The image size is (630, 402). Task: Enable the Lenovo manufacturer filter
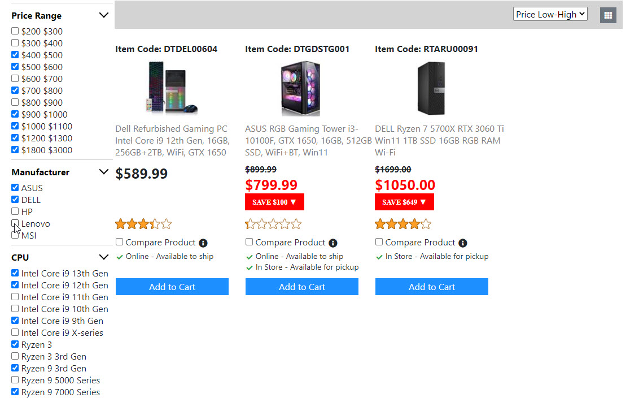(15, 224)
